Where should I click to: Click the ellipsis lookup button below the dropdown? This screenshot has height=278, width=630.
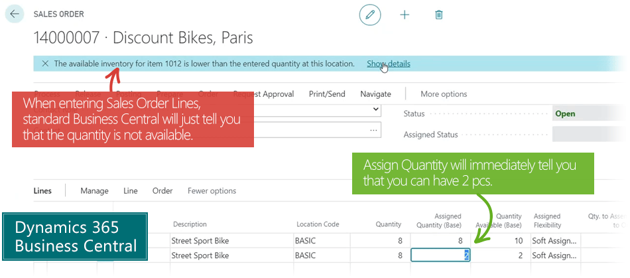(374, 129)
